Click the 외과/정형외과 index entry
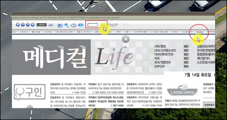 [163, 62]
